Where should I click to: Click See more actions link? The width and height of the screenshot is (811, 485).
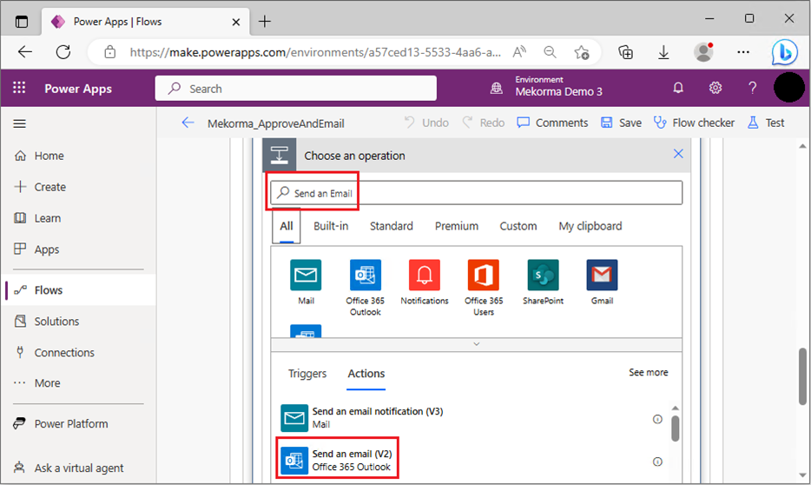click(x=648, y=373)
